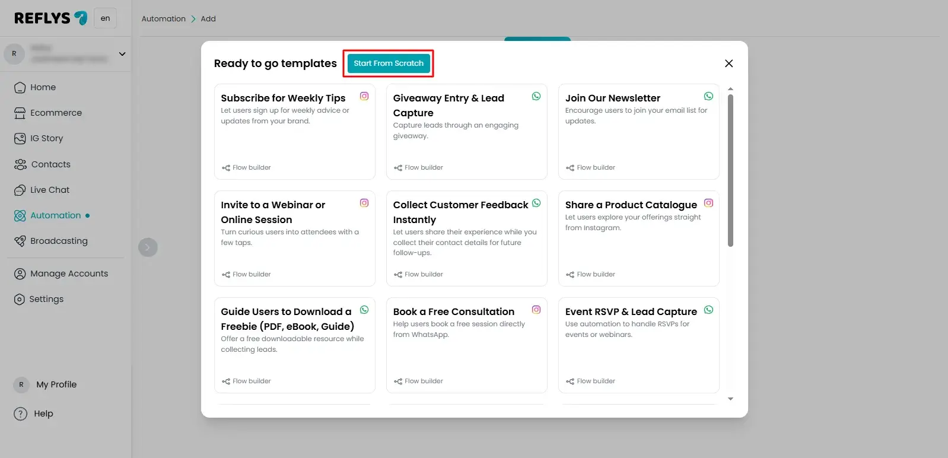Click the Help question mark icon
The height and width of the screenshot is (458, 948).
click(21, 414)
